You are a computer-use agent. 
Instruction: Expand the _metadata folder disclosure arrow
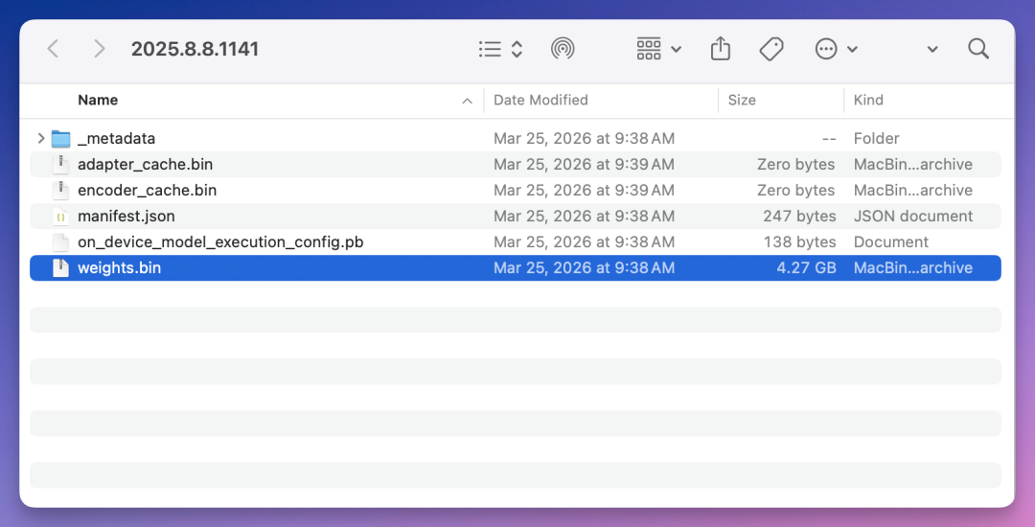[x=41, y=139]
